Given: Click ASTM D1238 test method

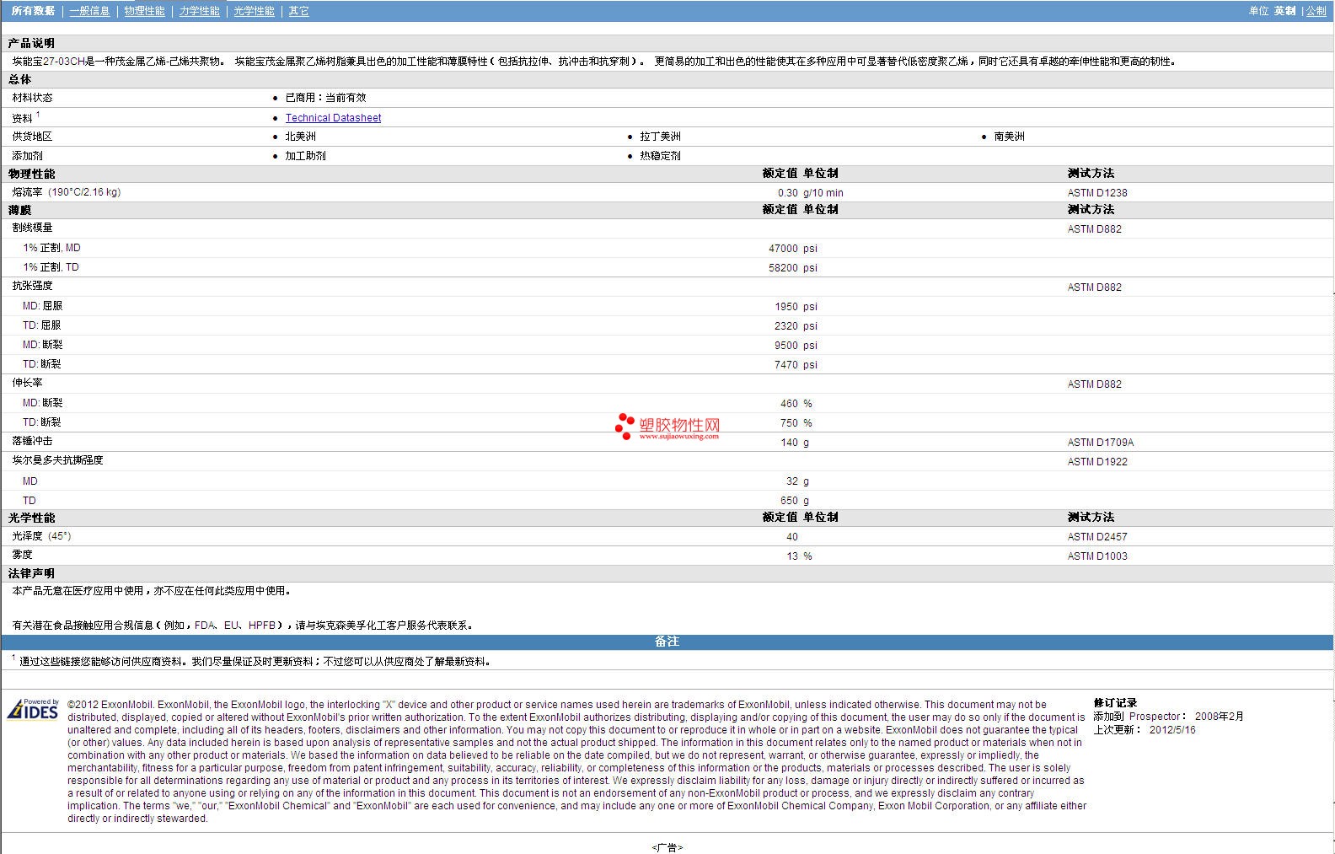Looking at the screenshot, I should click(1097, 193).
